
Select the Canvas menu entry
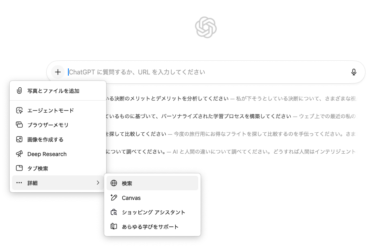tap(131, 198)
